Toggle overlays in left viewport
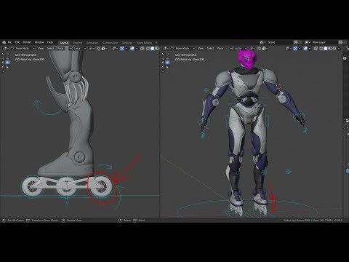Image resolution: width=349 pixels, height=262 pixels. pos(132,49)
